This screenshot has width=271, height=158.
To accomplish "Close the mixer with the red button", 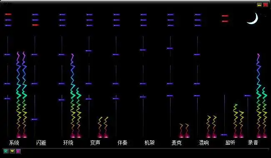I will [x=266, y=5].
